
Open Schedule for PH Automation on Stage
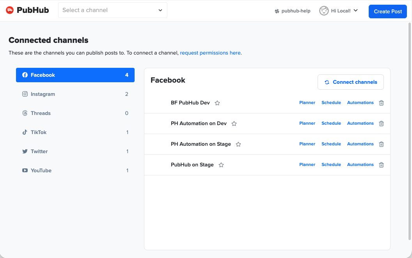point(331,144)
